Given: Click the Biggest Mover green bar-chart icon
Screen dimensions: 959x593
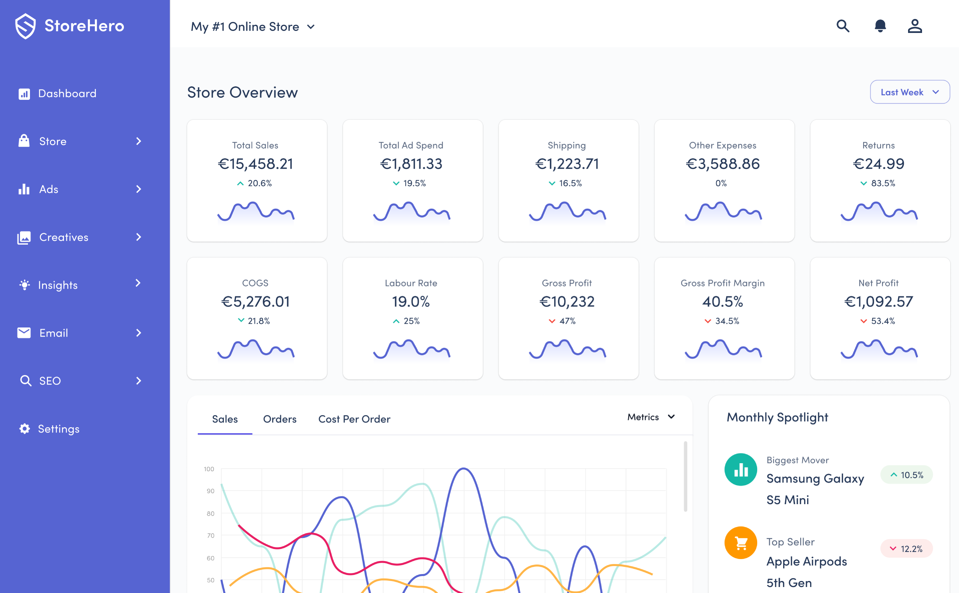Looking at the screenshot, I should point(741,470).
